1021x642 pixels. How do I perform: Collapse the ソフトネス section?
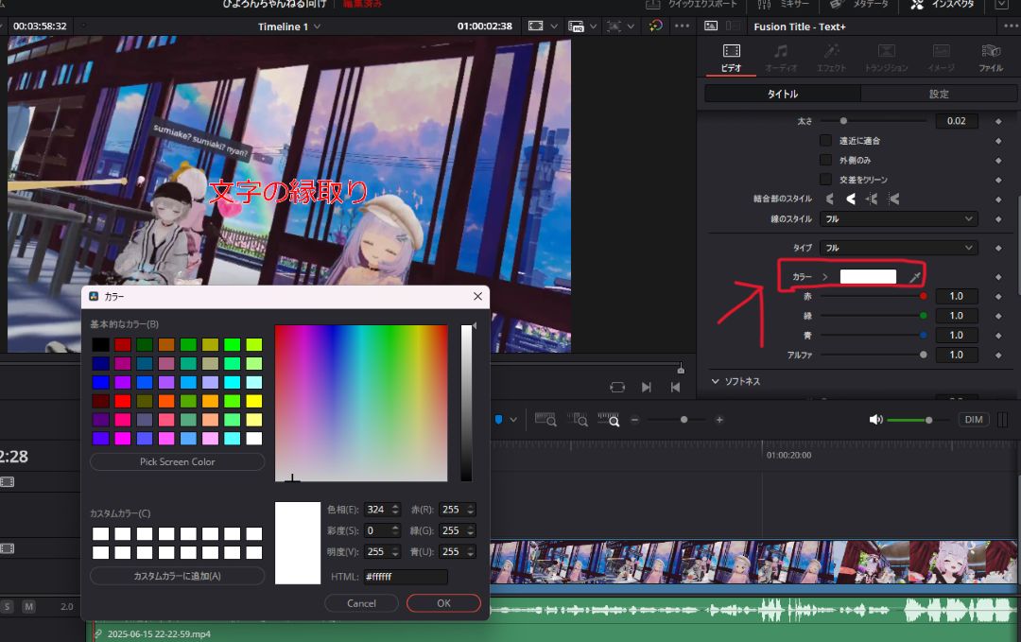click(716, 381)
